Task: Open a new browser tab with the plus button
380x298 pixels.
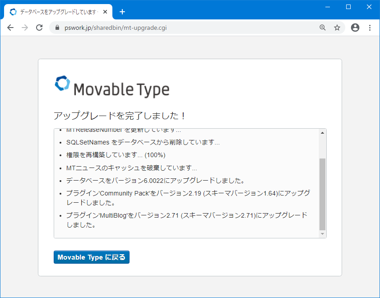Action: (x=122, y=12)
